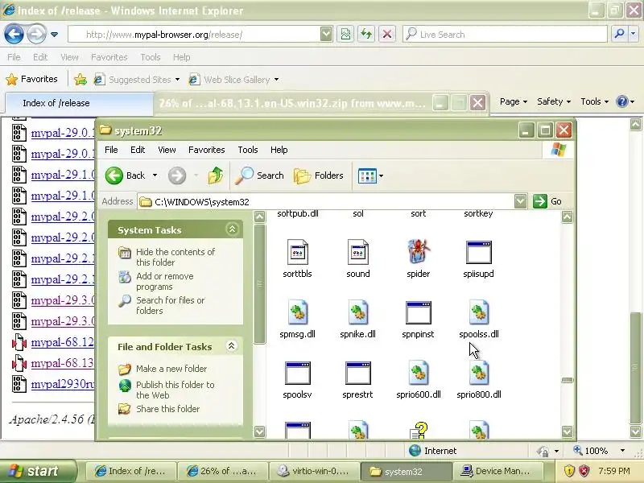This screenshot has width=644, height=483.
Task: Toggle the Folders pane button
Action: tap(319, 175)
